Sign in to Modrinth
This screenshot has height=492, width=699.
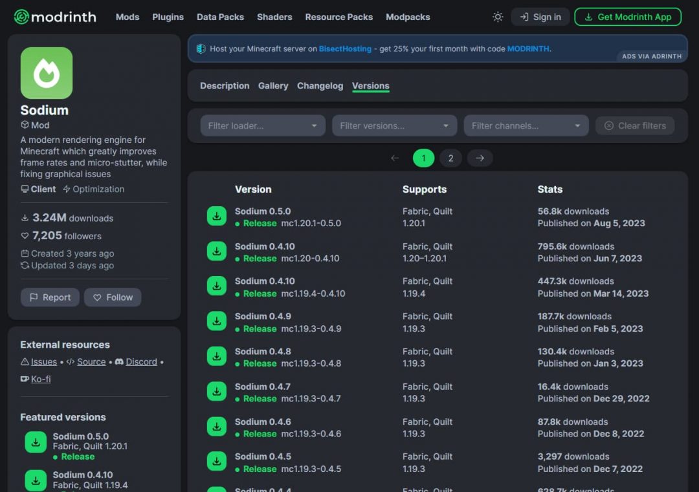point(540,17)
